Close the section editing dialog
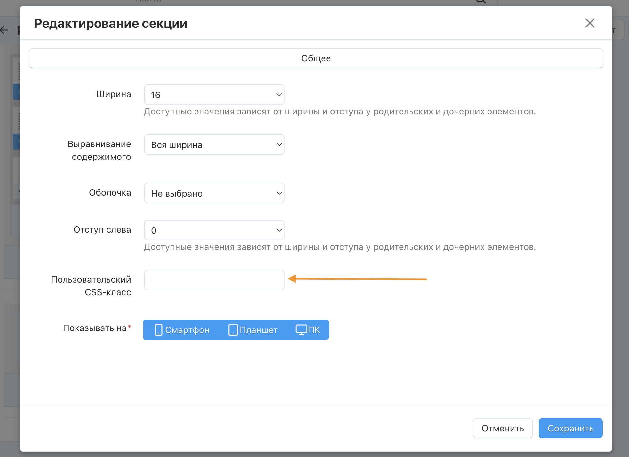 (x=590, y=23)
